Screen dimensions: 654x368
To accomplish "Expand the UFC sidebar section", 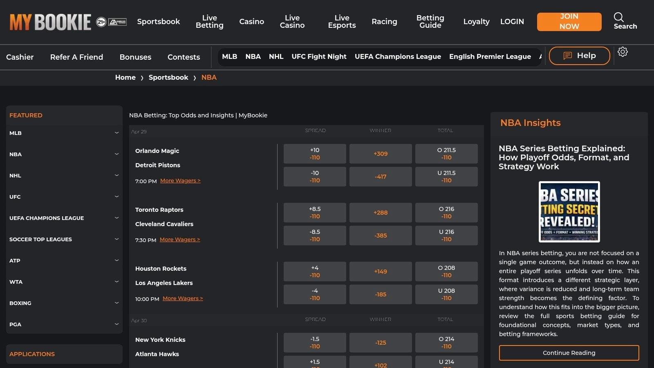I will (x=116, y=197).
